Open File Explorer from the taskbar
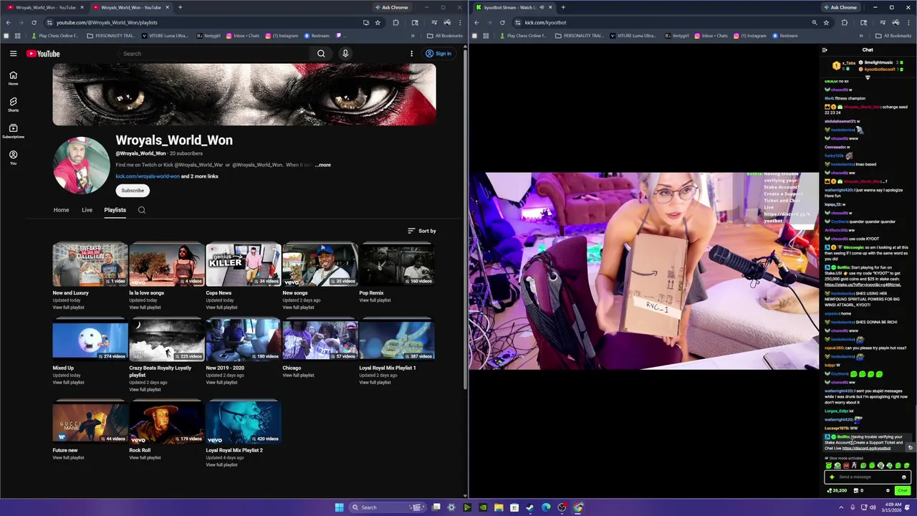917x516 pixels. point(499,507)
